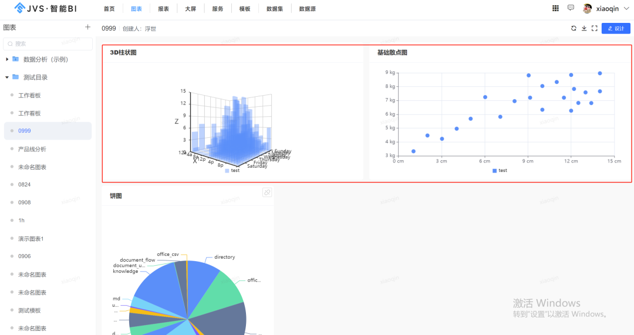Expand the 数据分析（示例）folder arrow
The image size is (634, 335).
pyautogui.click(x=7, y=59)
